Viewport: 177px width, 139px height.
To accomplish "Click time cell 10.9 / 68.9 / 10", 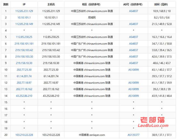I will pyautogui.click(x=162, y=11).
